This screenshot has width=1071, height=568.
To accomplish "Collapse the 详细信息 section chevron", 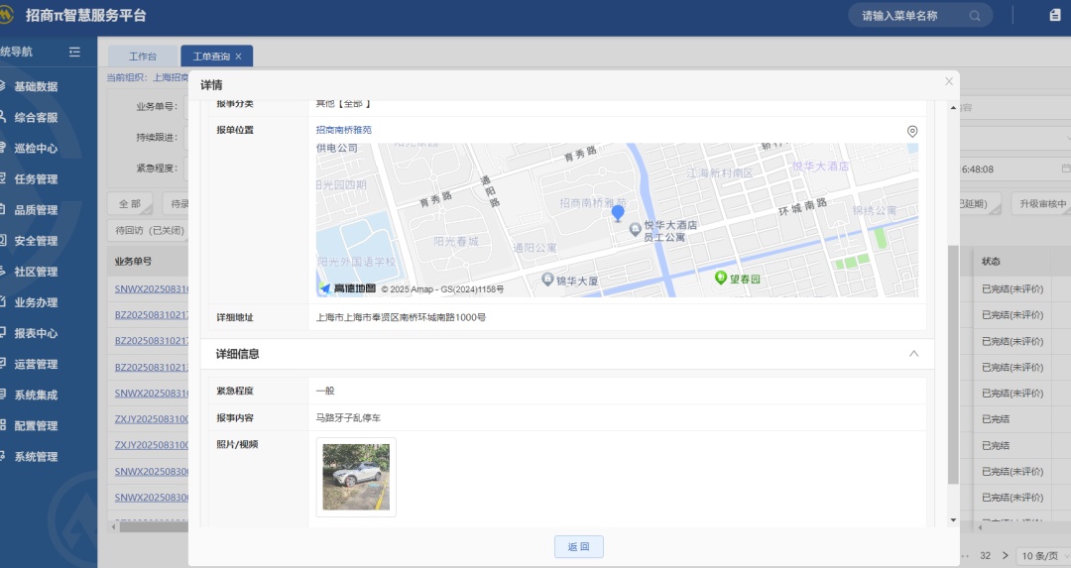I will [x=913, y=353].
